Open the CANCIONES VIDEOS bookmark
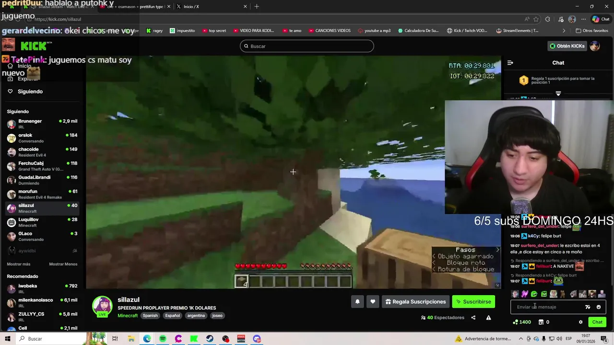The image size is (614, 345). [x=329, y=31]
